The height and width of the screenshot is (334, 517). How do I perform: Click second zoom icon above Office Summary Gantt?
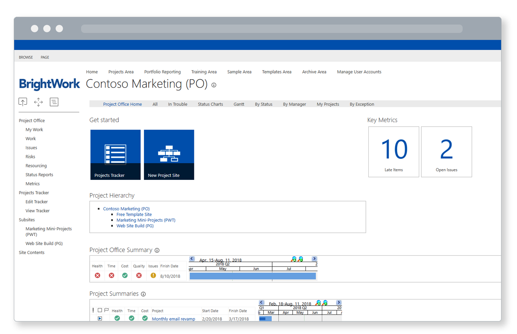[x=300, y=259]
